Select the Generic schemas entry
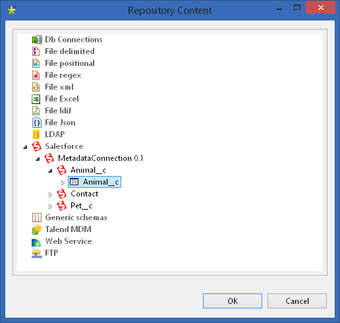 pos(76,218)
